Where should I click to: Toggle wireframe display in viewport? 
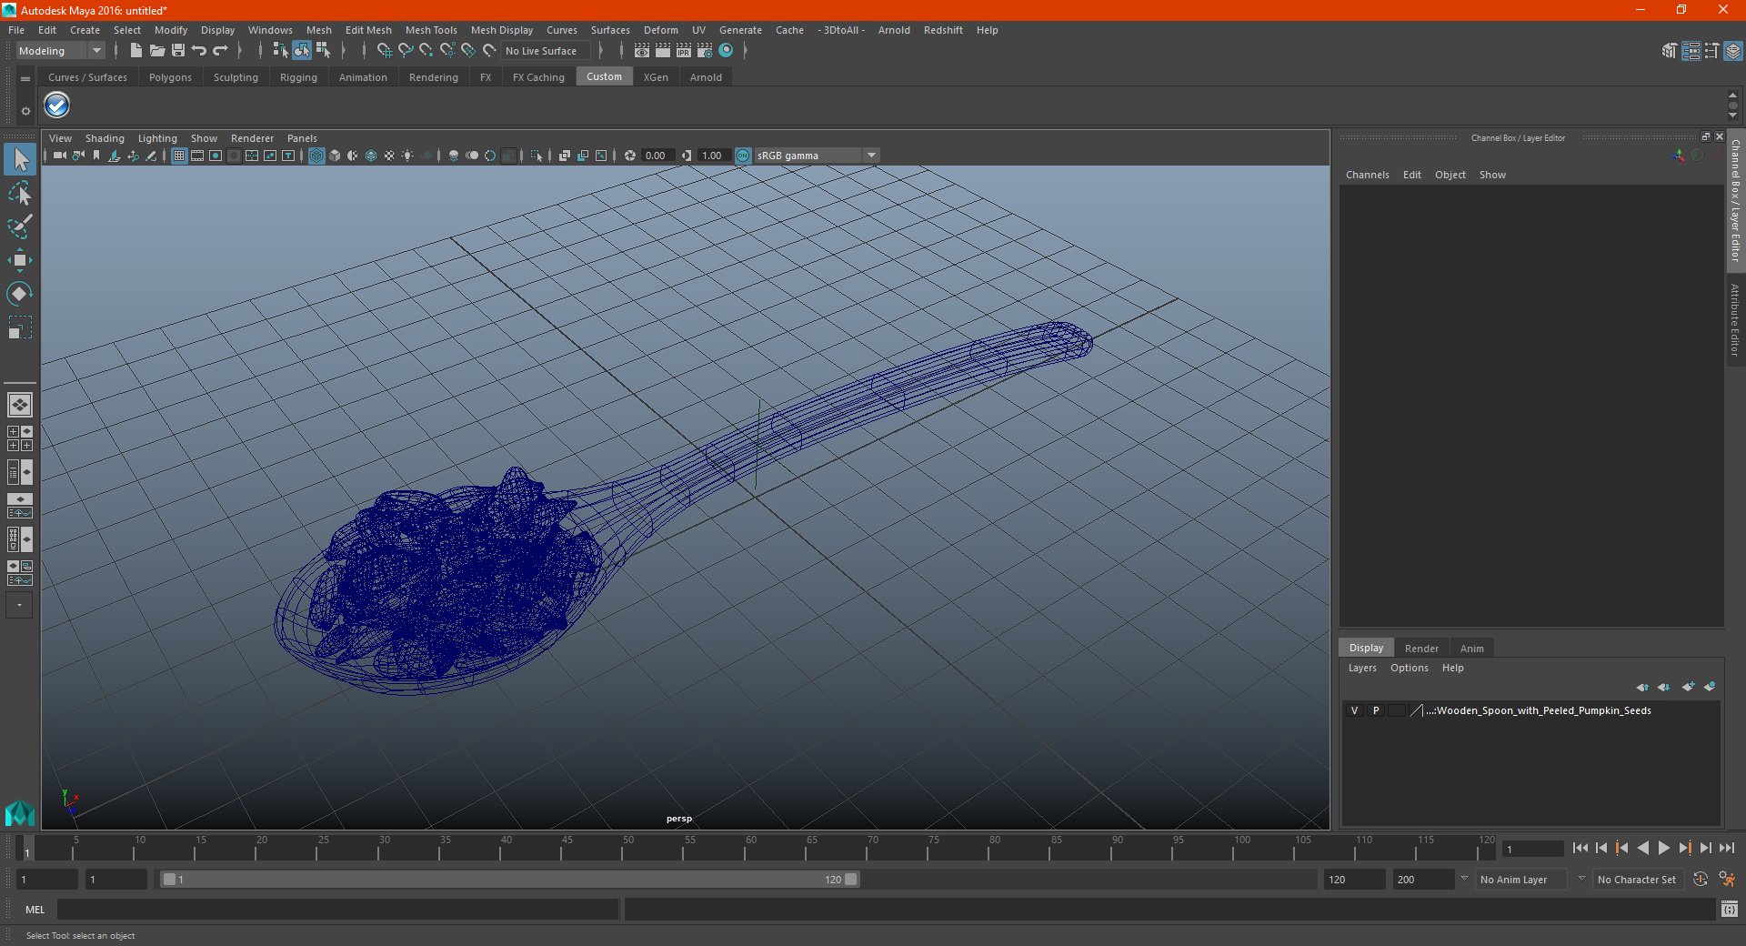coord(316,156)
